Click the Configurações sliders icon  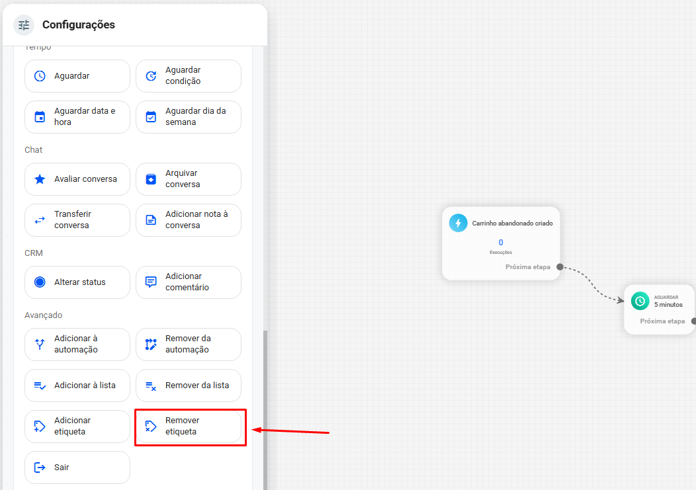[24, 25]
